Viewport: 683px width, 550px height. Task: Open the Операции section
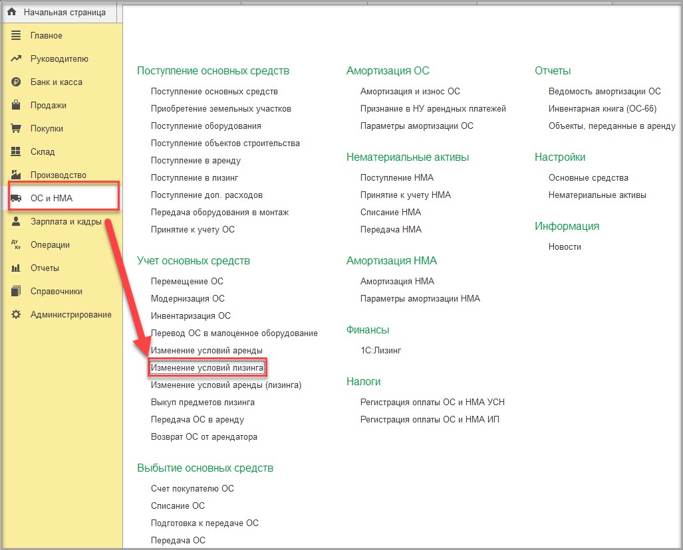(x=50, y=244)
